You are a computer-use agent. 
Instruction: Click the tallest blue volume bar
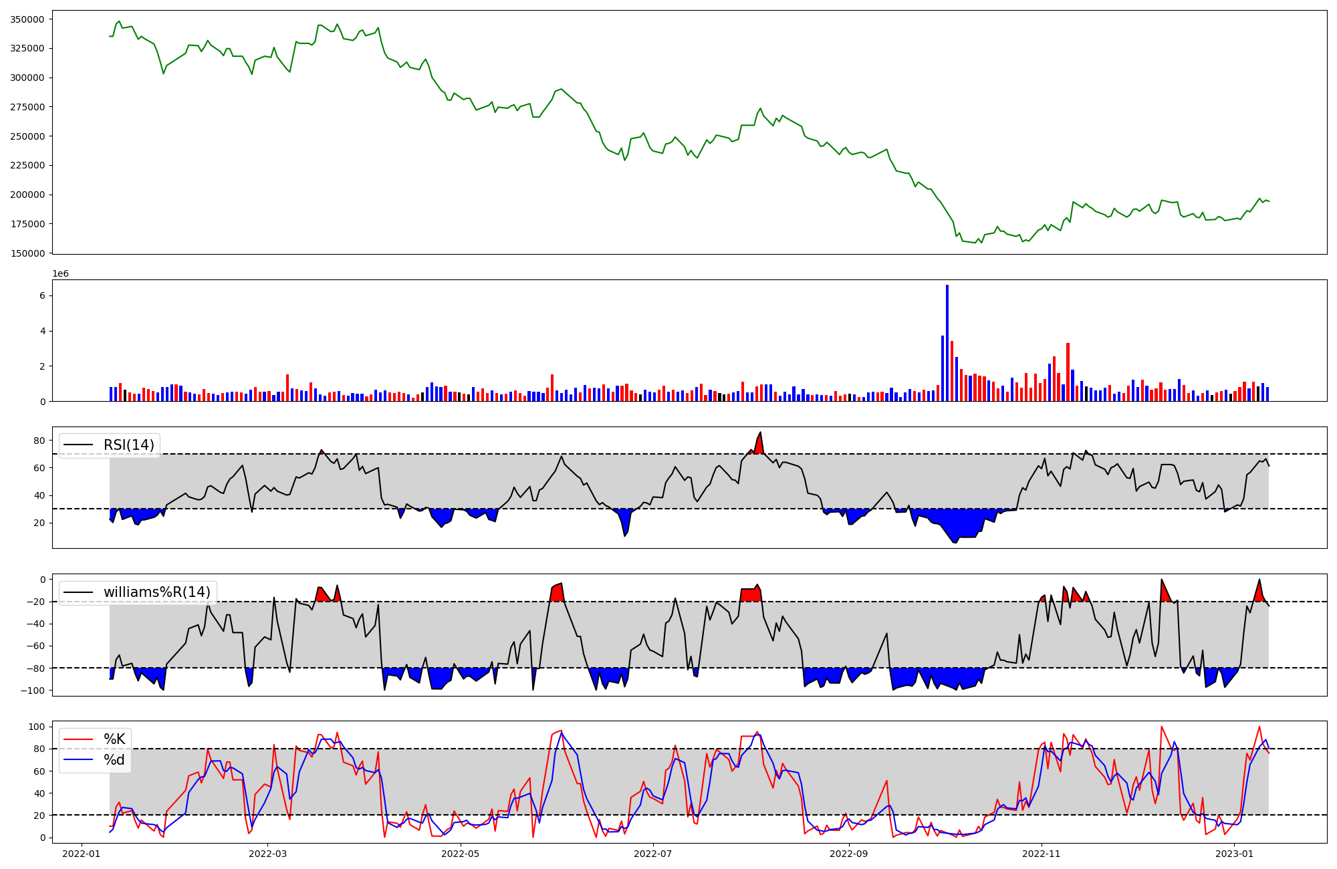click(x=947, y=342)
